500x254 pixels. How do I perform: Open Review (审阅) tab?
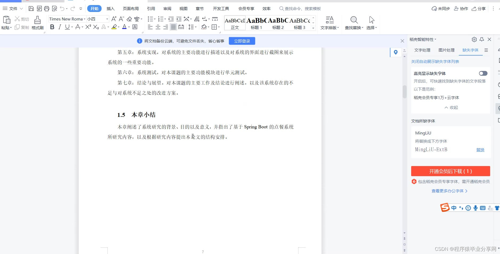point(167,9)
